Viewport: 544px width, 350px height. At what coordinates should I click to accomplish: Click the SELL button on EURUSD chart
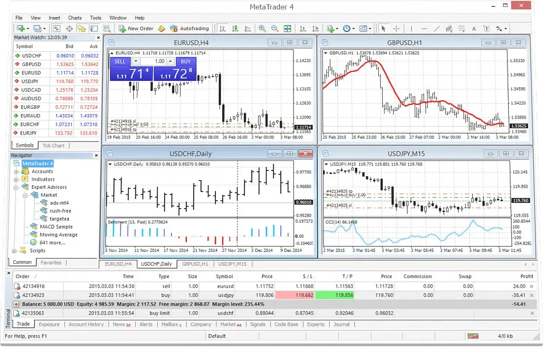(x=120, y=62)
